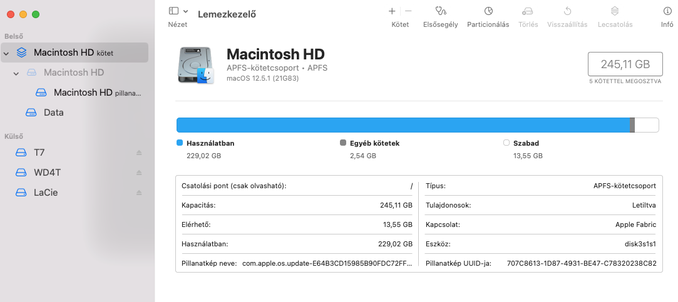This screenshot has width=678, height=302.
Task: Eject the LaCie disk
Action: pos(139,192)
